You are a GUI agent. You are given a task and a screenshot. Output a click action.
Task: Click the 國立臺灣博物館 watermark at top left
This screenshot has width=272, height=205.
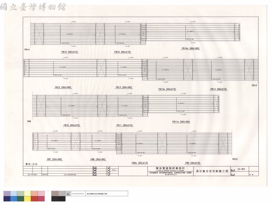(33, 7)
